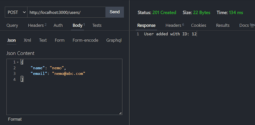The width and height of the screenshot is (255, 125).
Task: Grab the Json Content resize handle
Action: (x=120, y=113)
